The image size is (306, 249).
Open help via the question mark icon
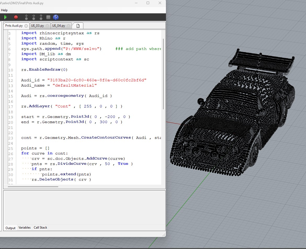tap(55, 17)
